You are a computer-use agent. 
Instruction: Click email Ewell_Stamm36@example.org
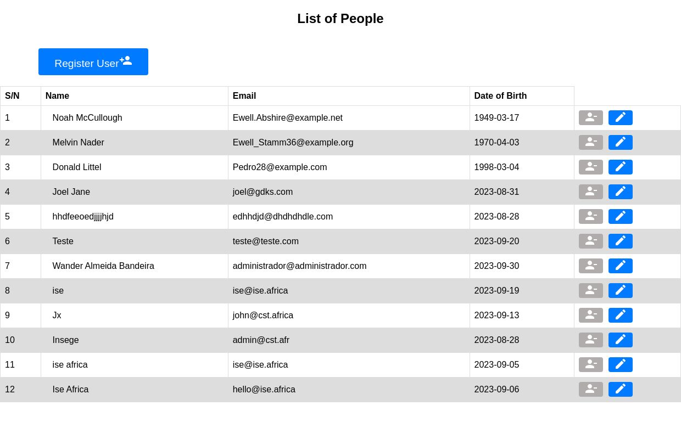coord(293,143)
